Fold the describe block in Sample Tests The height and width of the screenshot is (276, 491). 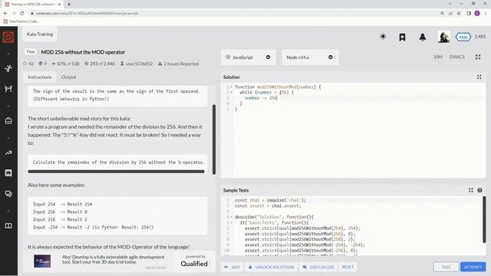point(232,217)
